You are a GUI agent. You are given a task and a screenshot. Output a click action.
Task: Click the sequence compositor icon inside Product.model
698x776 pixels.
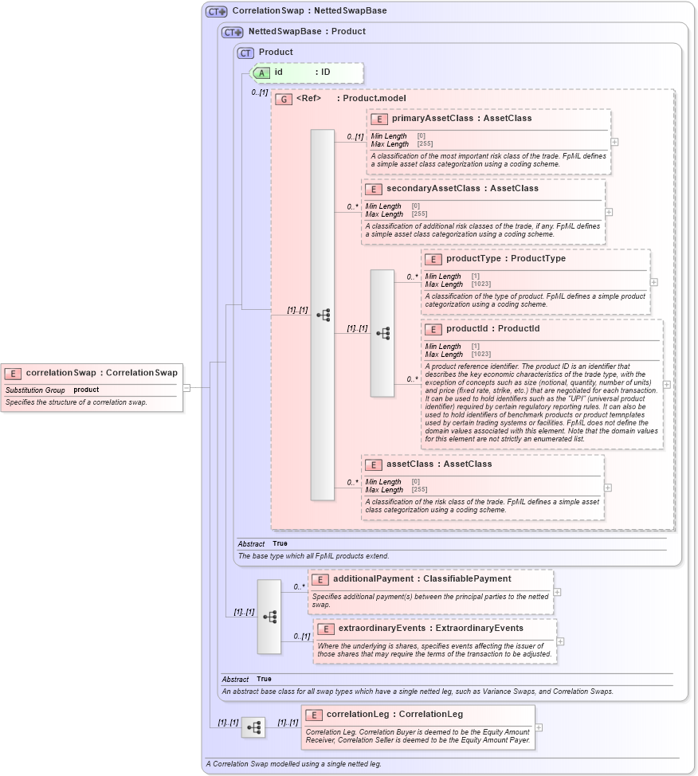coord(323,315)
